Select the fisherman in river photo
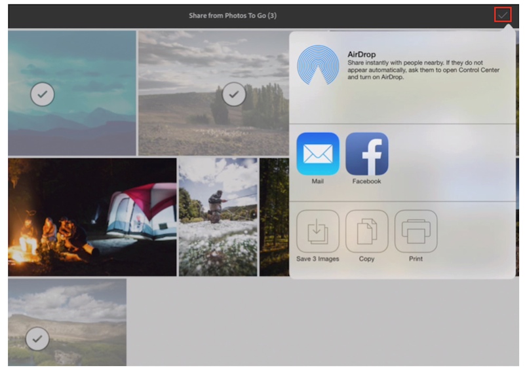Viewport: 525px width, 371px height. (218, 217)
